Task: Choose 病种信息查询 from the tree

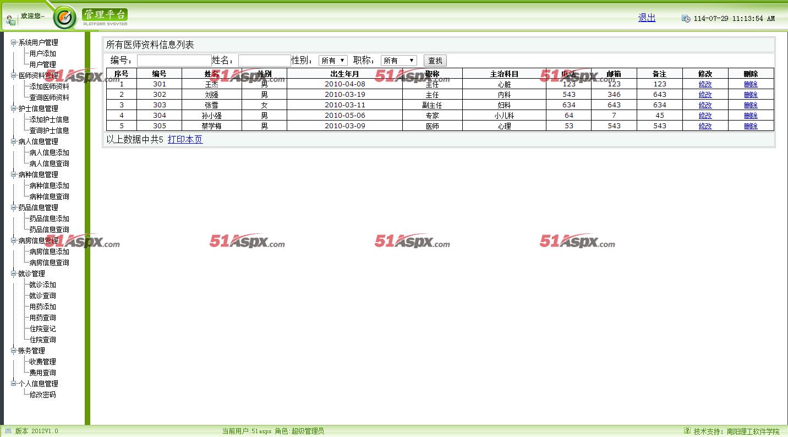Action: coord(49,196)
